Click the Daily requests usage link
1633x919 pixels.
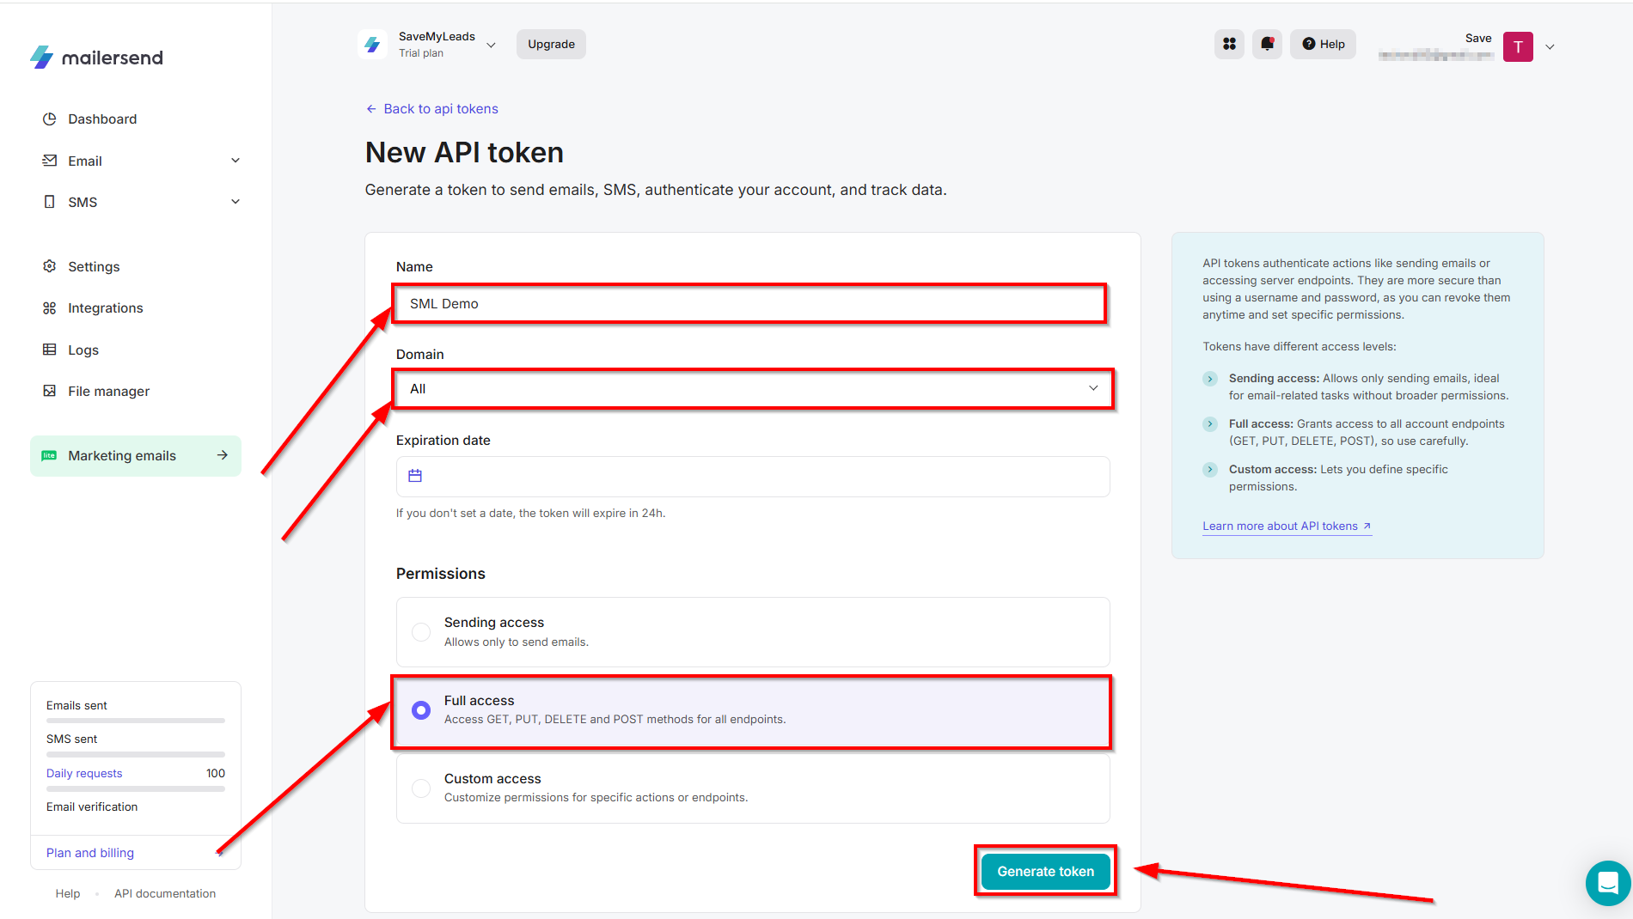(84, 773)
